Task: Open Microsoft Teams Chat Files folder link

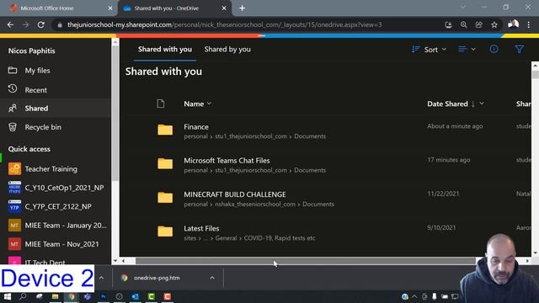Action: 227,161
